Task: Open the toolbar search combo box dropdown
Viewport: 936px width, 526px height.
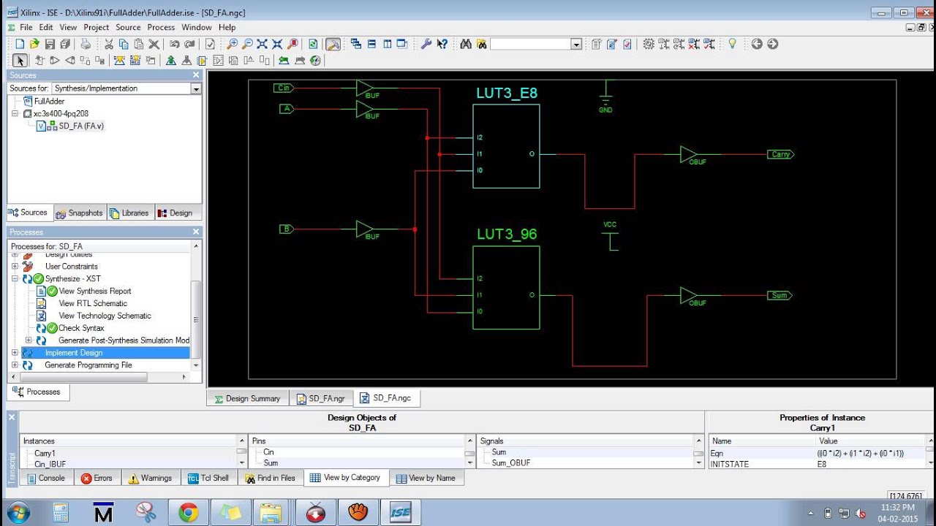Action: 576,45
